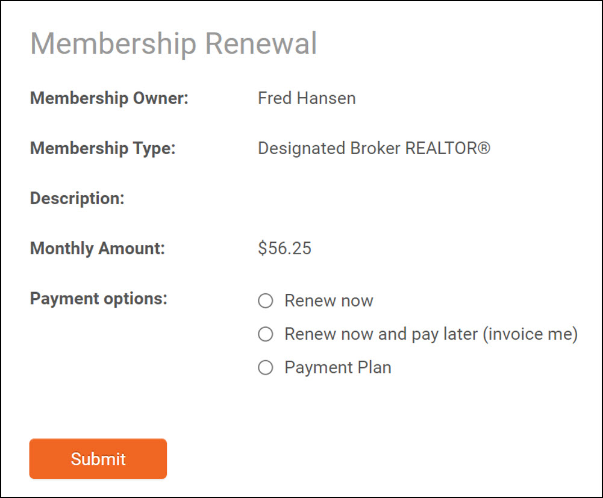603x498 pixels.
Task: Select the Renew now radio button
Action: (266, 300)
